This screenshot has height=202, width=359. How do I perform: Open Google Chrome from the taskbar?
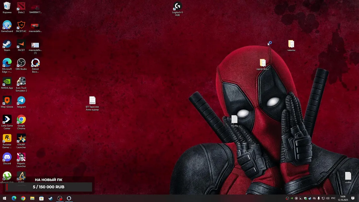coord(23,198)
